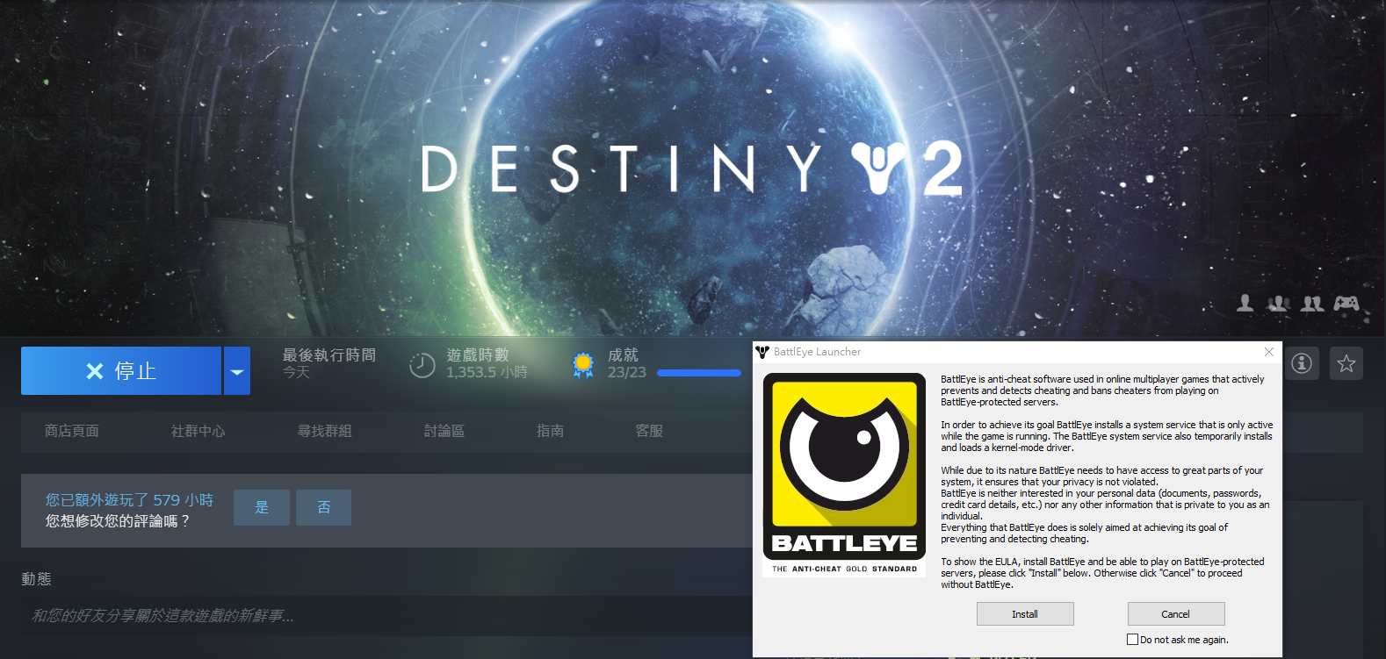Open the 尋找群組 find groups tab
The height and width of the screenshot is (659, 1386).
(325, 431)
